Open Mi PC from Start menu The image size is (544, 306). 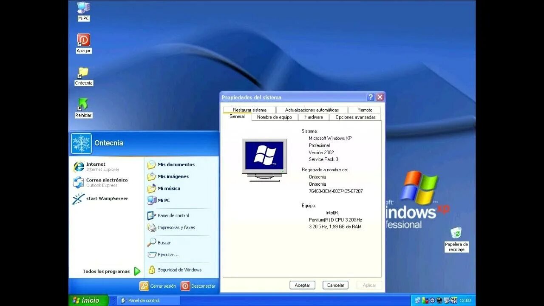(x=159, y=200)
